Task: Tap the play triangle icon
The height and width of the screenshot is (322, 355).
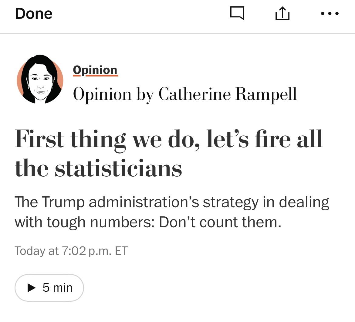Action: tap(31, 288)
